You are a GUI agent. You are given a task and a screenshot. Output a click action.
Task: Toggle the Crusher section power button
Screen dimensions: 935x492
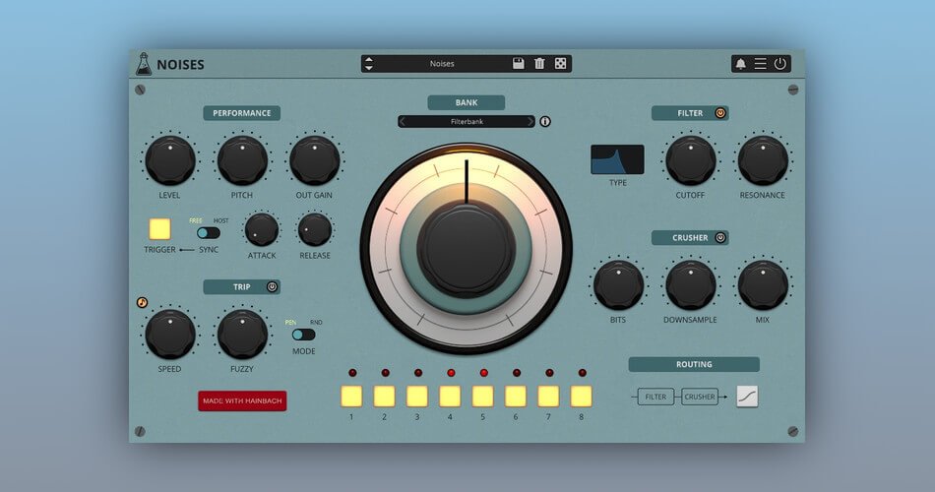click(x=719, y=237)
